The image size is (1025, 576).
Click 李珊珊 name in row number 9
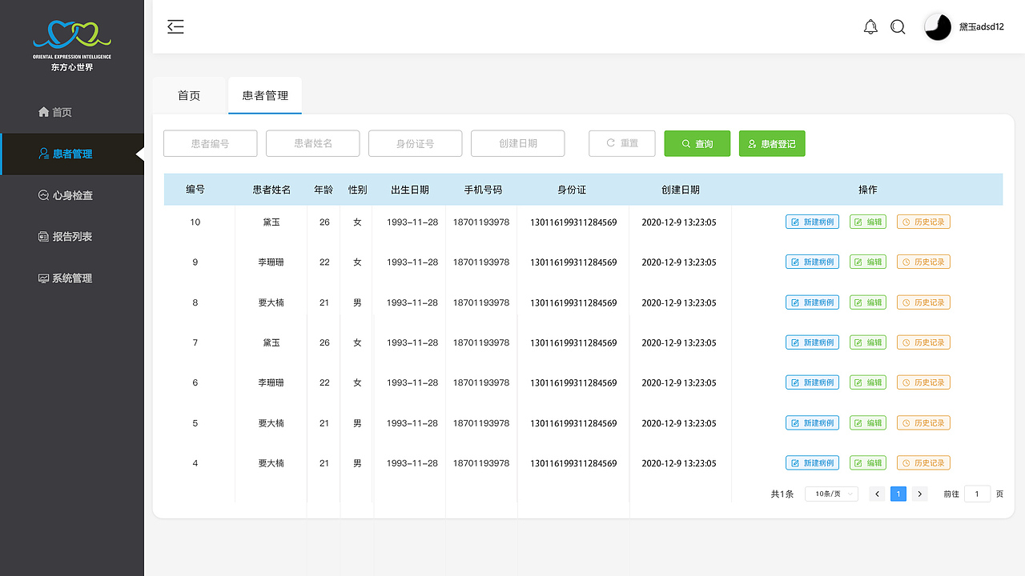point(271,262)
